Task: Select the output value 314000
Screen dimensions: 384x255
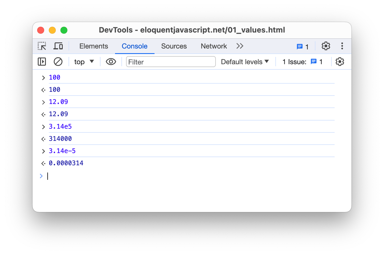Action: pyautogui.click(x=60, y=139)
